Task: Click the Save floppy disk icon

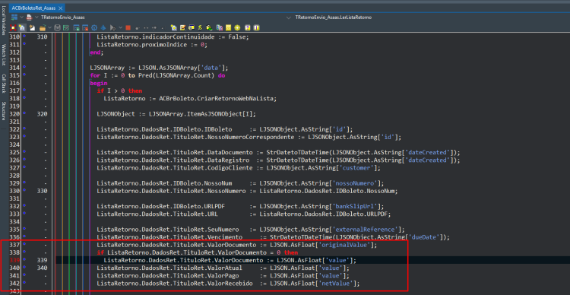Action: 57,27
